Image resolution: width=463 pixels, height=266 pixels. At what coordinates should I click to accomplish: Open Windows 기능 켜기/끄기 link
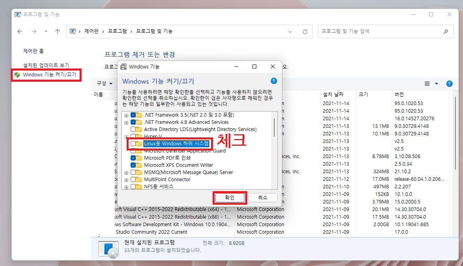50,75
